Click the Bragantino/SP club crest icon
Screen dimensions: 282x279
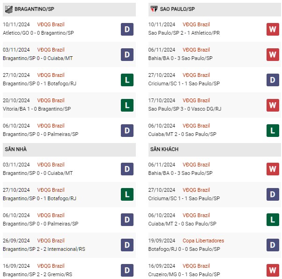pos(8,9)
